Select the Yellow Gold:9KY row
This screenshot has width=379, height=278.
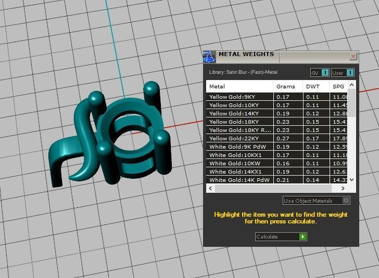click(x=277, y=97)
